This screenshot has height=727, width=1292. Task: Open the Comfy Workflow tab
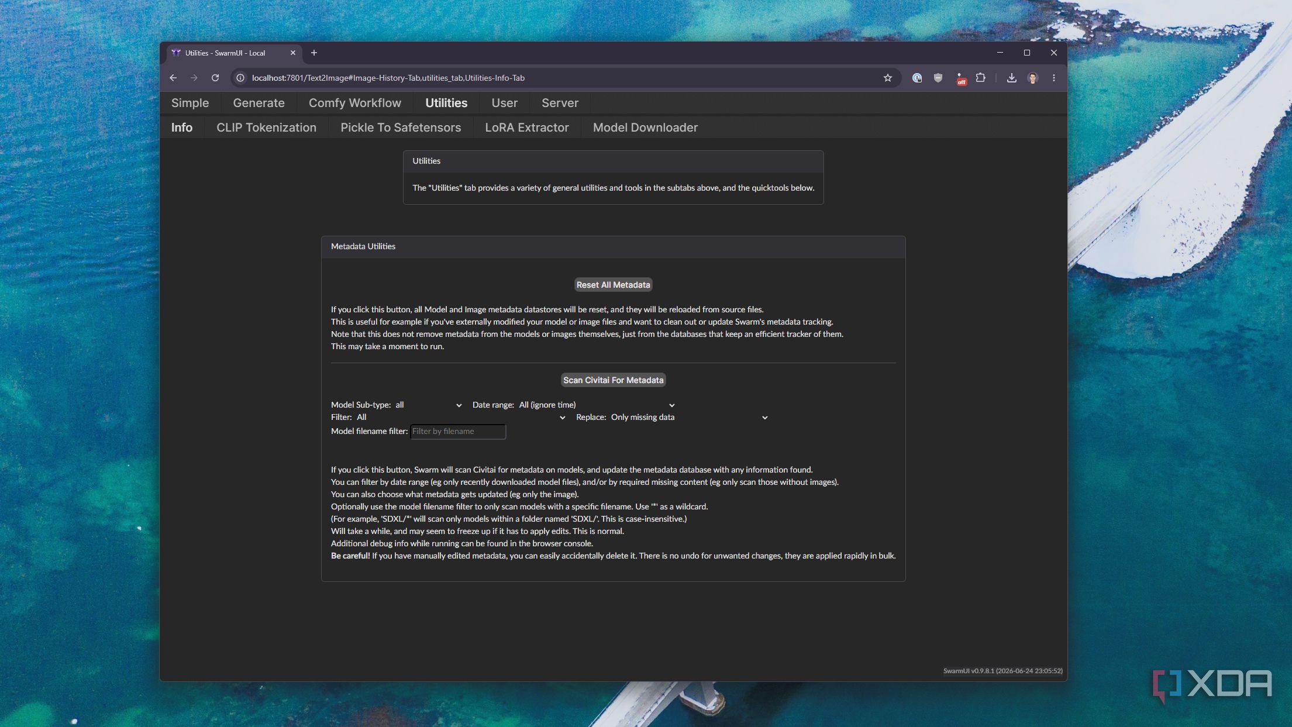point(355,103)
